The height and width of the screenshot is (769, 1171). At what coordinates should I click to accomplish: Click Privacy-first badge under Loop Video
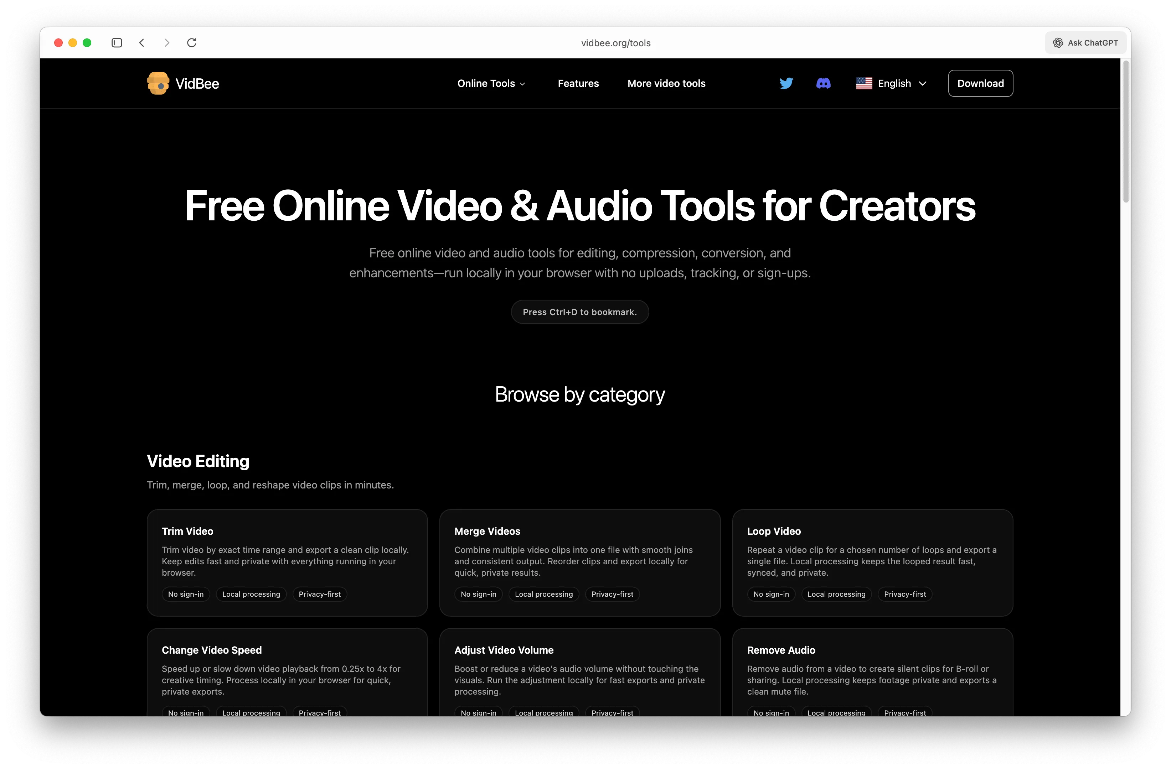click(x=905, y=594)
